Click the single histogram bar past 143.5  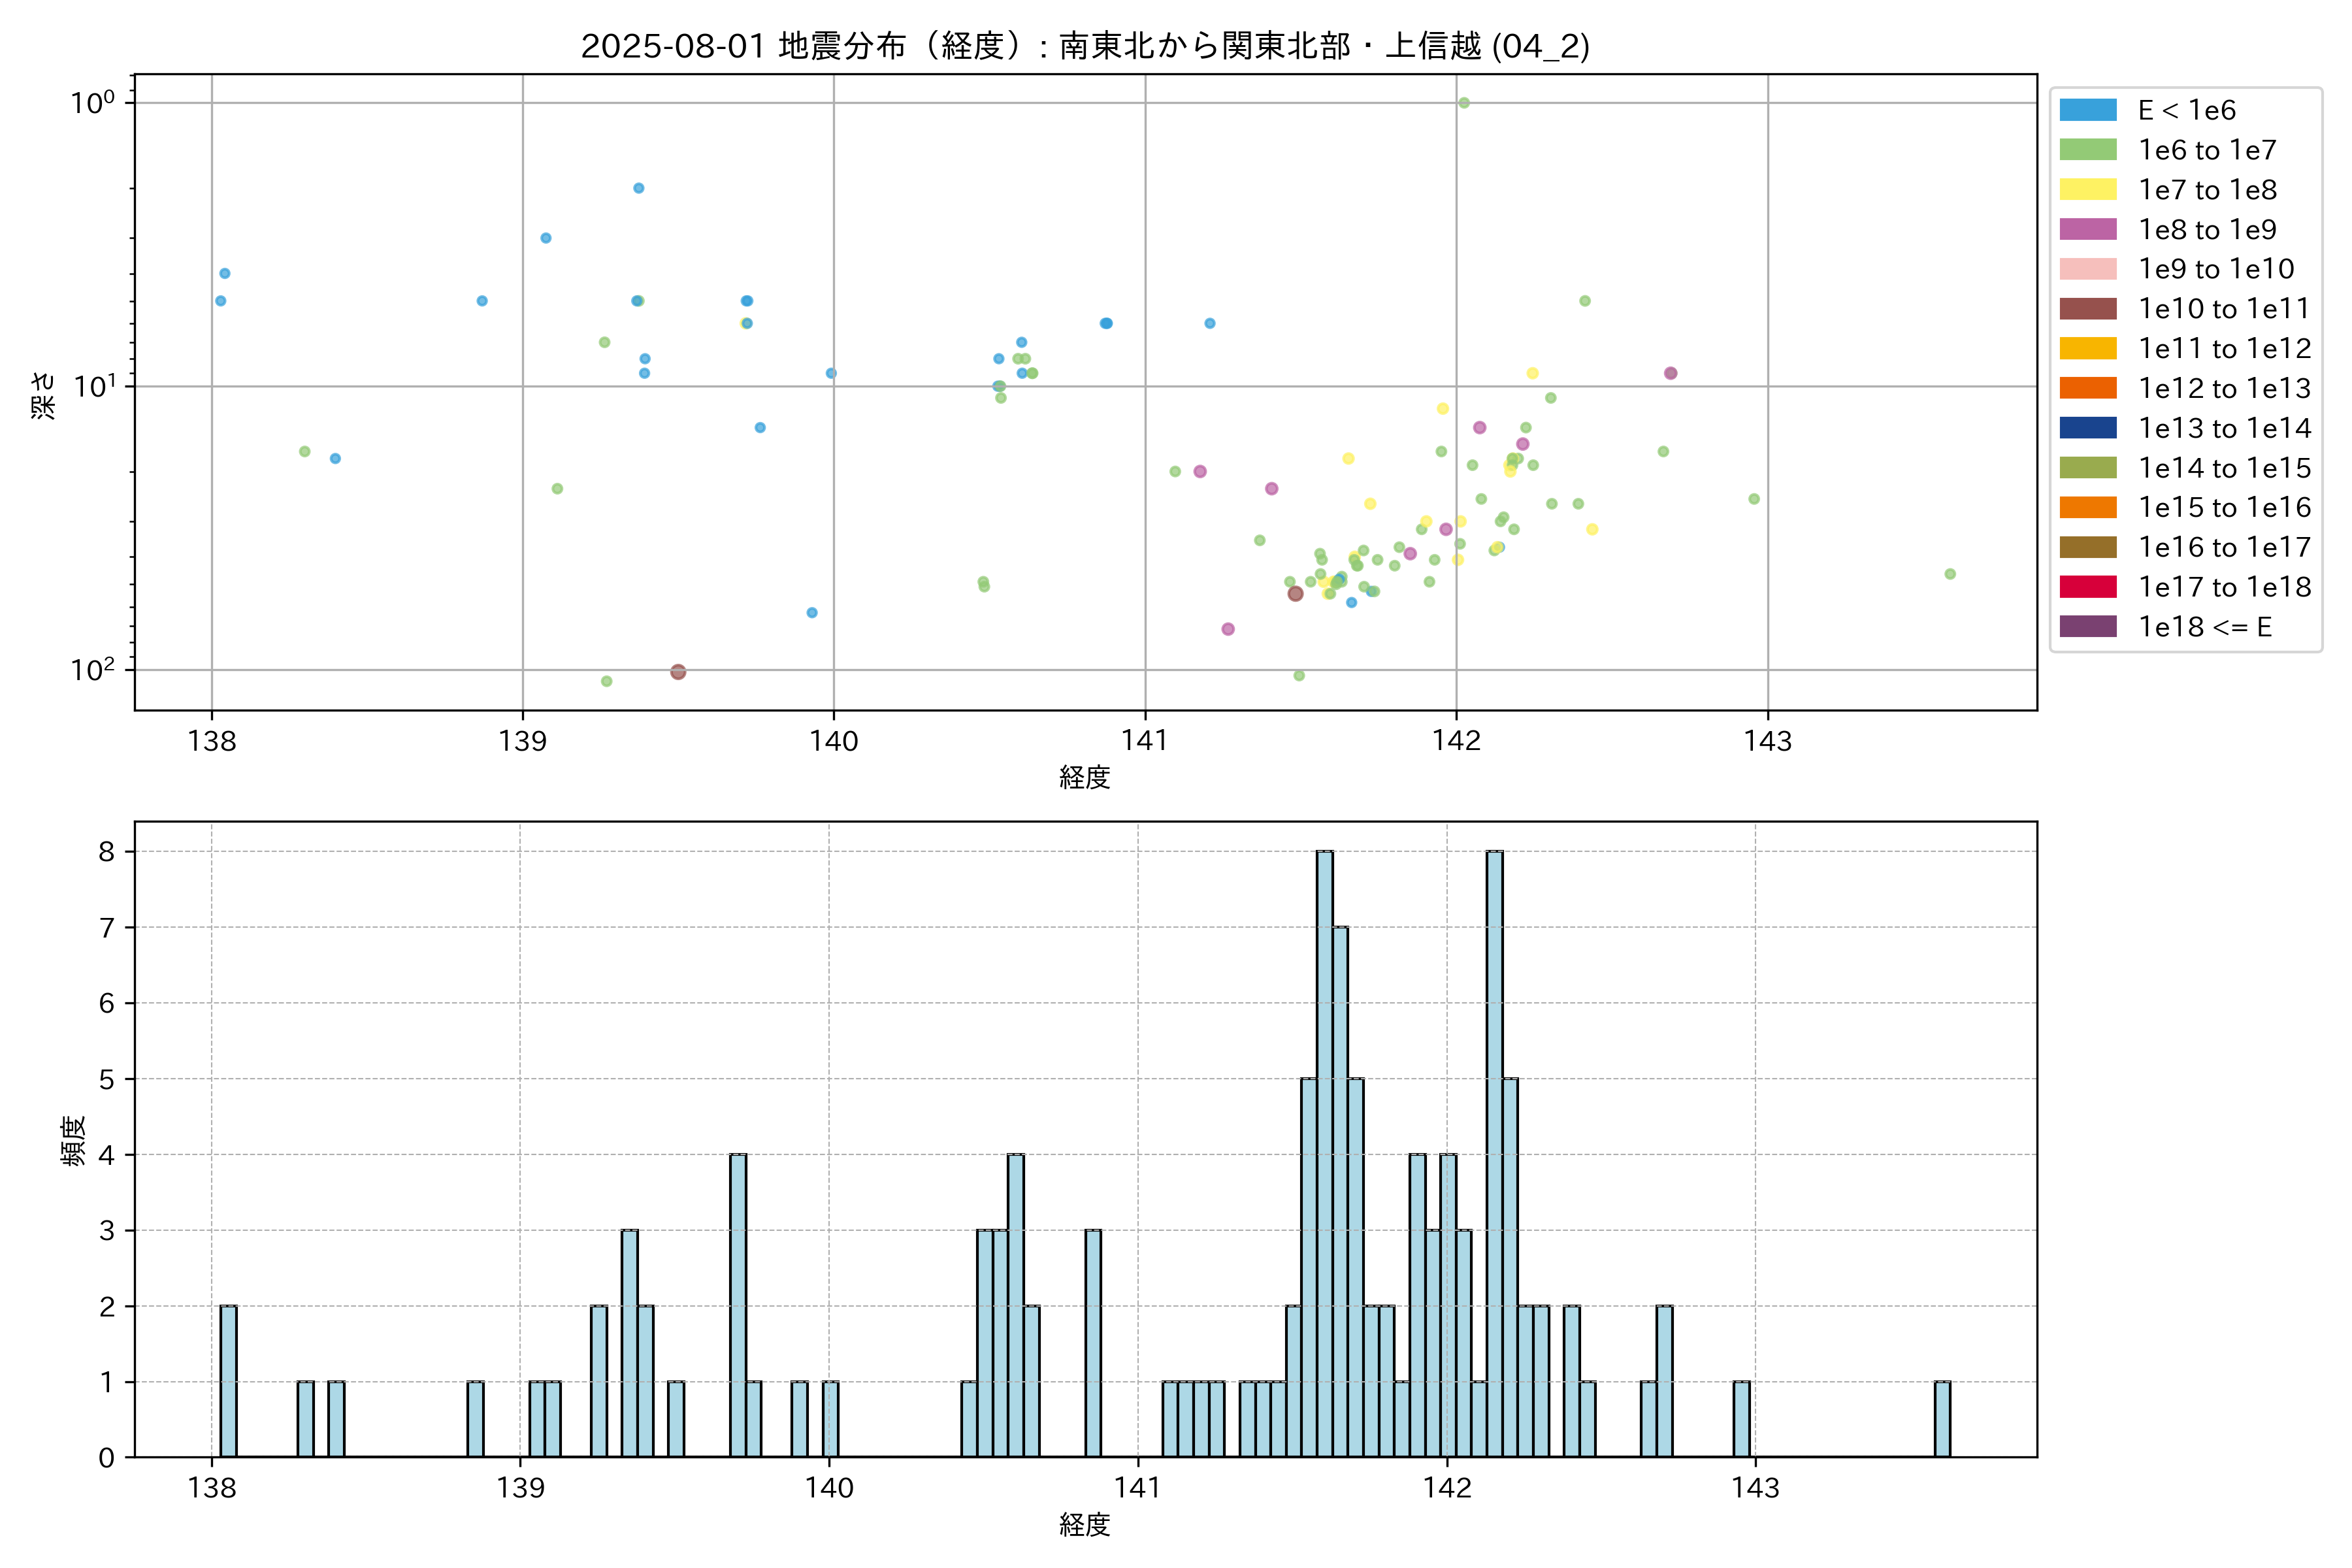1942,1419
